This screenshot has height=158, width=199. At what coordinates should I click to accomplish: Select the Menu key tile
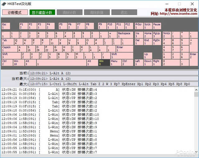point(115,62)
